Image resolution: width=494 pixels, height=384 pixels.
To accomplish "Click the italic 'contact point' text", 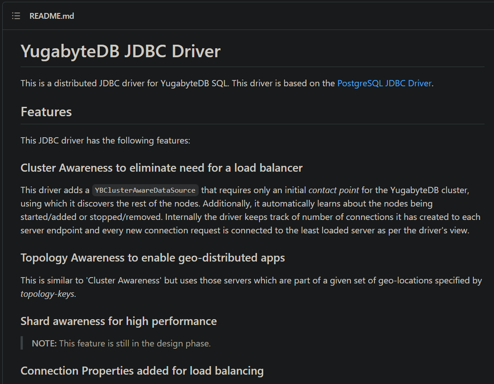I will (334, 190).
